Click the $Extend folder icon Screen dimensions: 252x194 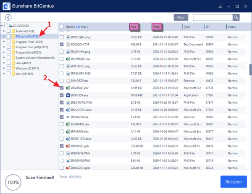[13, 31]
